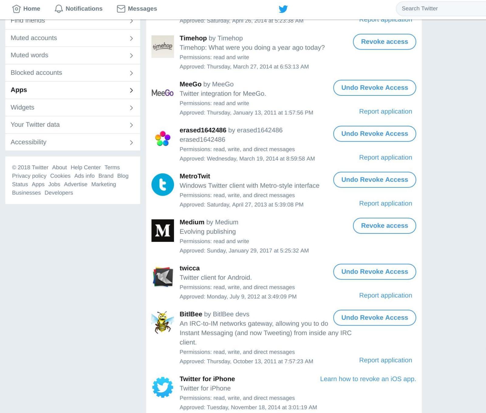Open the Terms footer link
Viewport: 486px width, 413px height.
(112, 167)
